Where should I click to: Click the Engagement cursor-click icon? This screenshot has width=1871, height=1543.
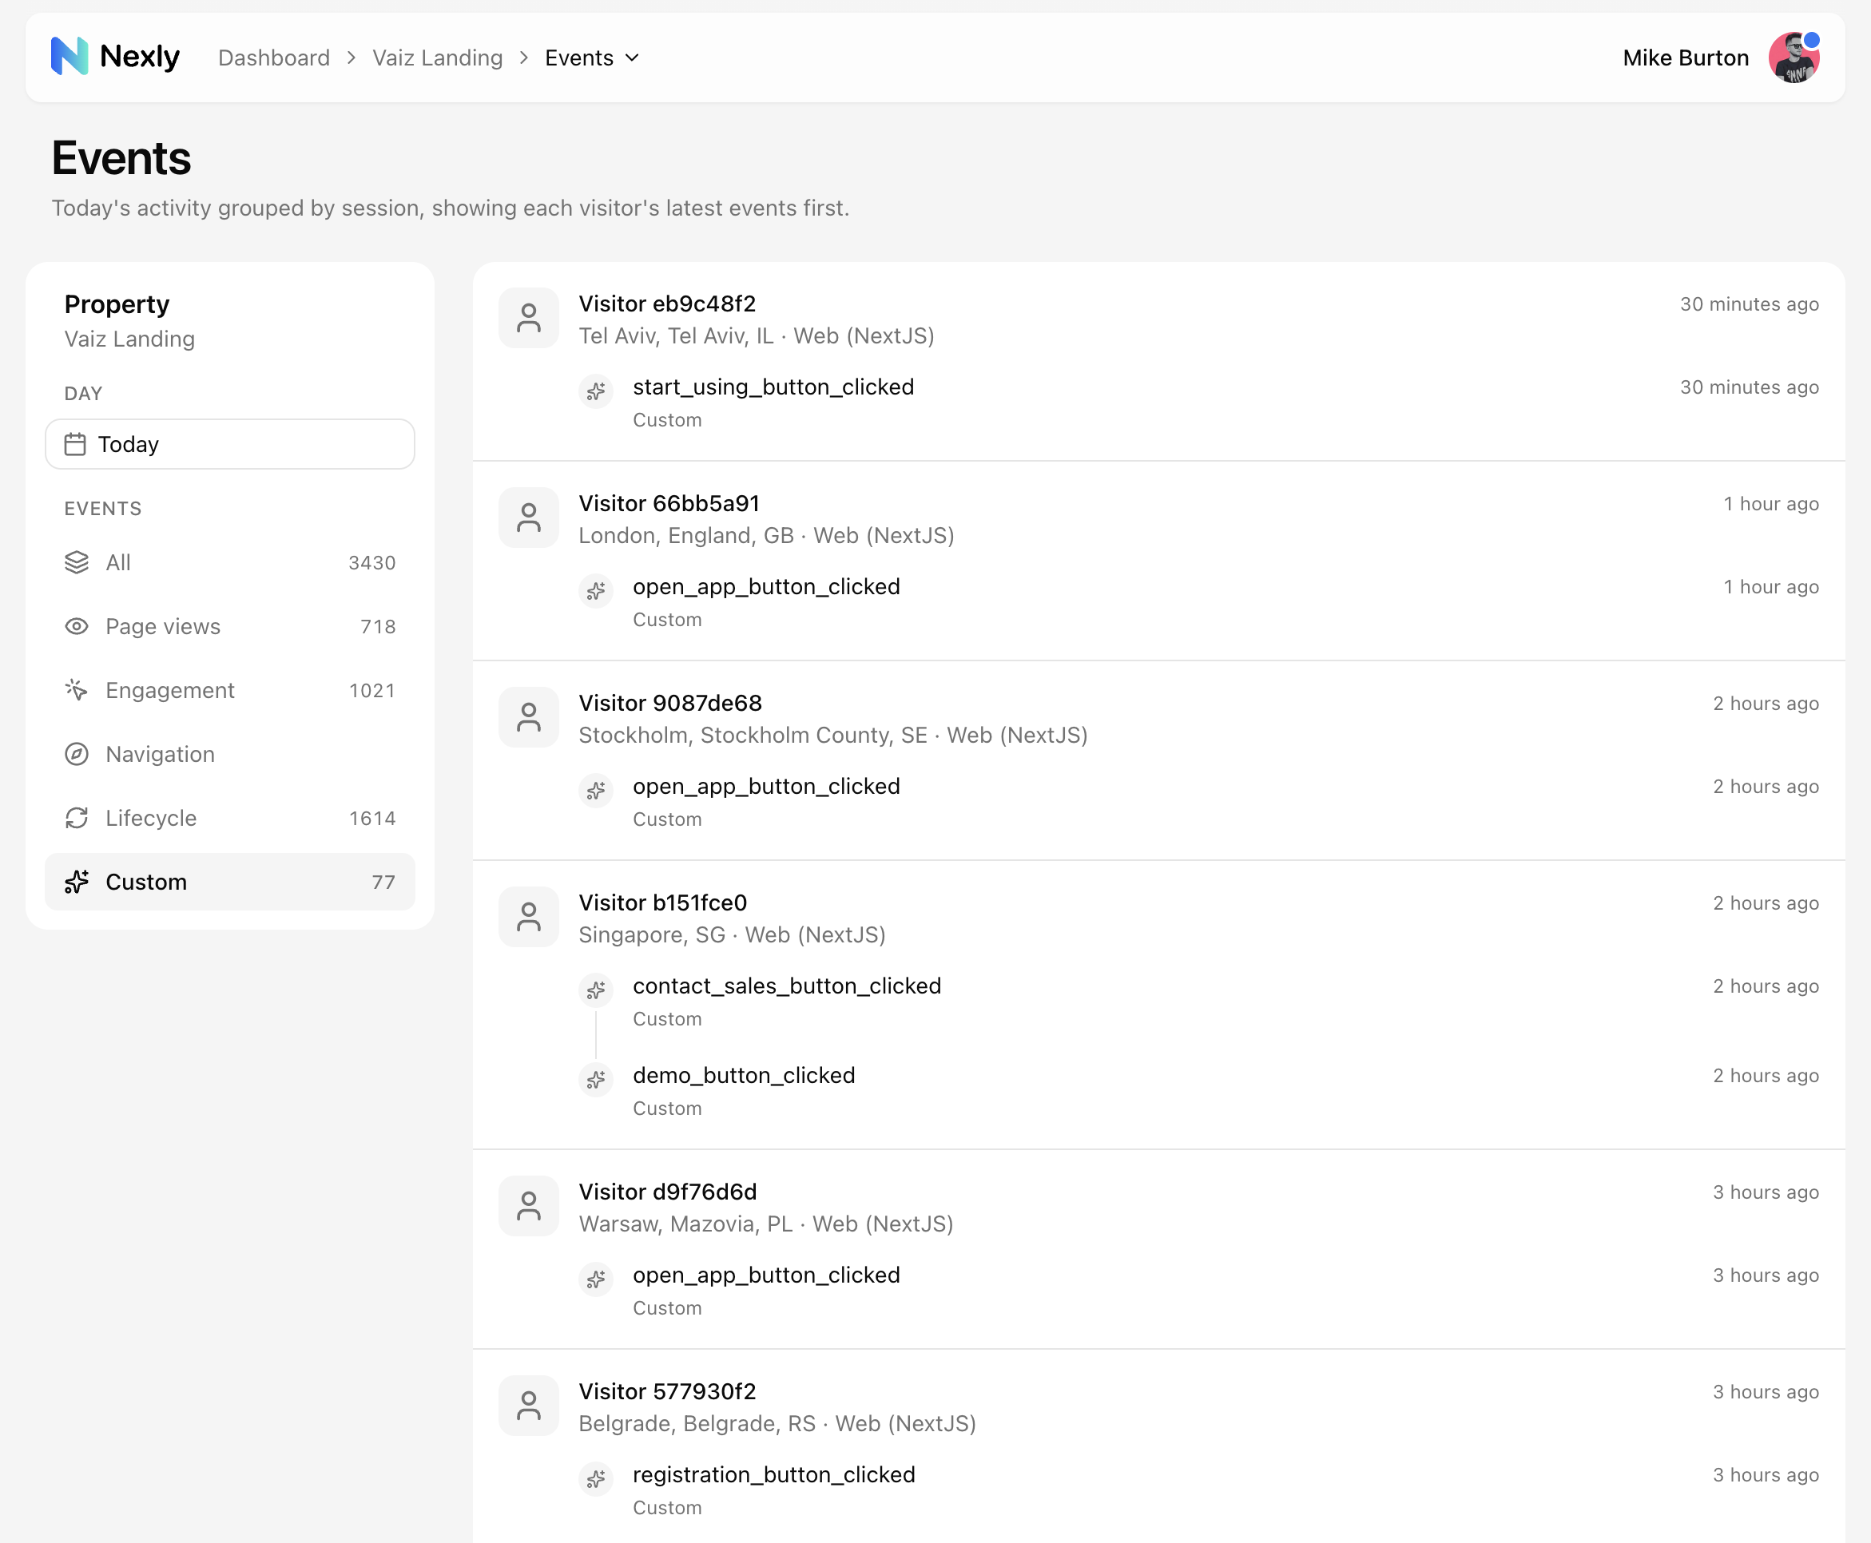click(77, 691)
